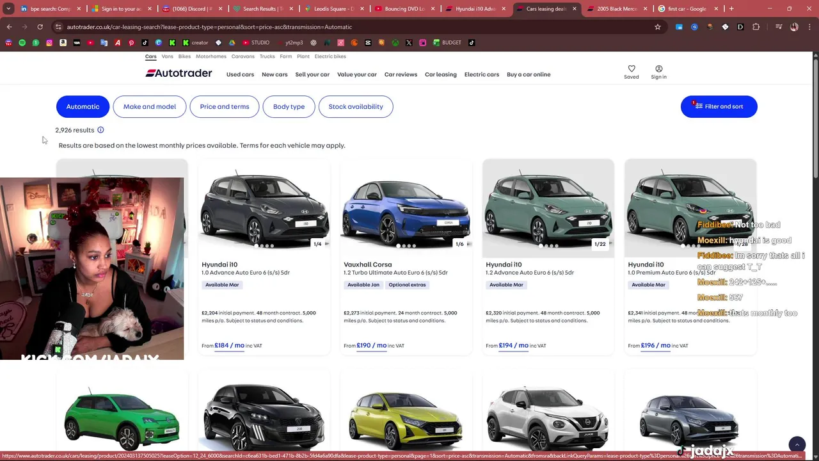Screen dimensions: 819x461
Task: Open Body type filter
Action: click(x=289, y=106)
